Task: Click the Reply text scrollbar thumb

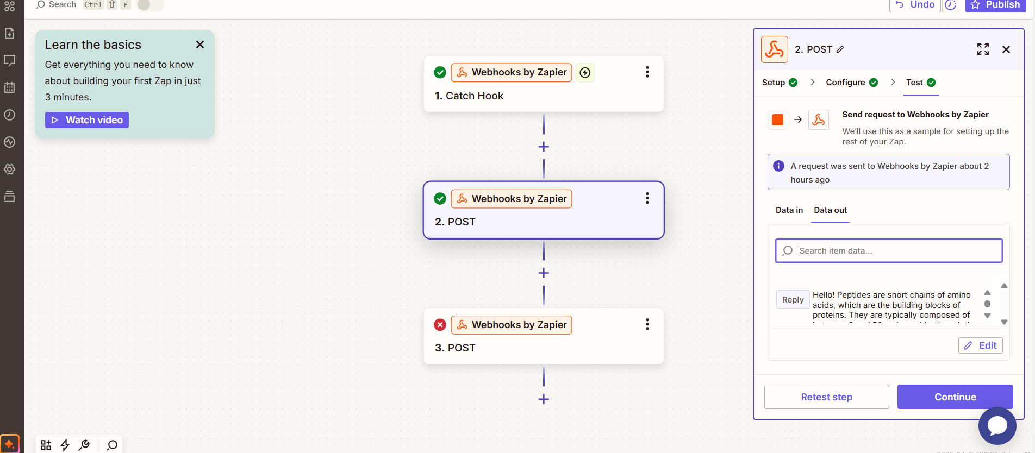Action: pyautogui.click(x=987, y=304)
